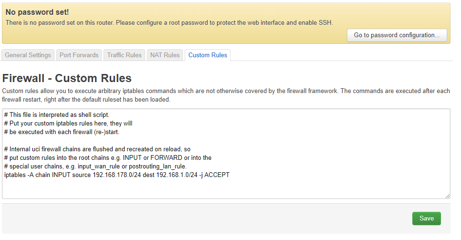Click the 'Firewall - Custom Rules' heading
This screenshot has width=461, height=240.
pyautogui.click(x=67, y=78)
